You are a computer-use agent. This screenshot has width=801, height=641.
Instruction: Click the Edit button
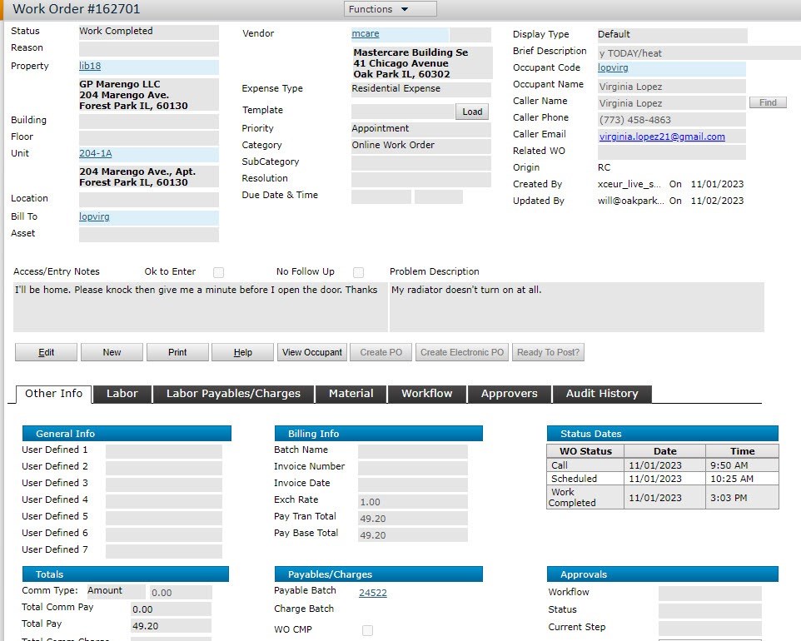46,351
